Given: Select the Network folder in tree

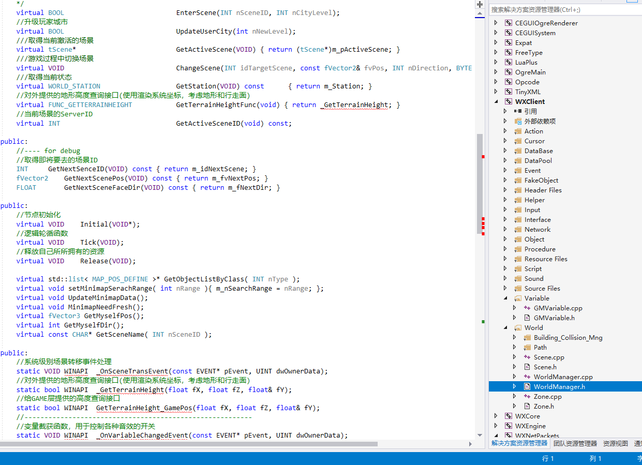Looking at the screenshot, I should (x=537, y=230).
